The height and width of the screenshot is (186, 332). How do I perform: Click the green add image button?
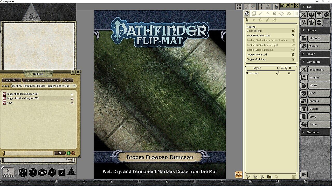pos(68,153)
